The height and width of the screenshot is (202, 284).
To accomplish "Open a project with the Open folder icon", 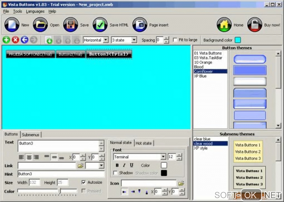I will [40, 25].
